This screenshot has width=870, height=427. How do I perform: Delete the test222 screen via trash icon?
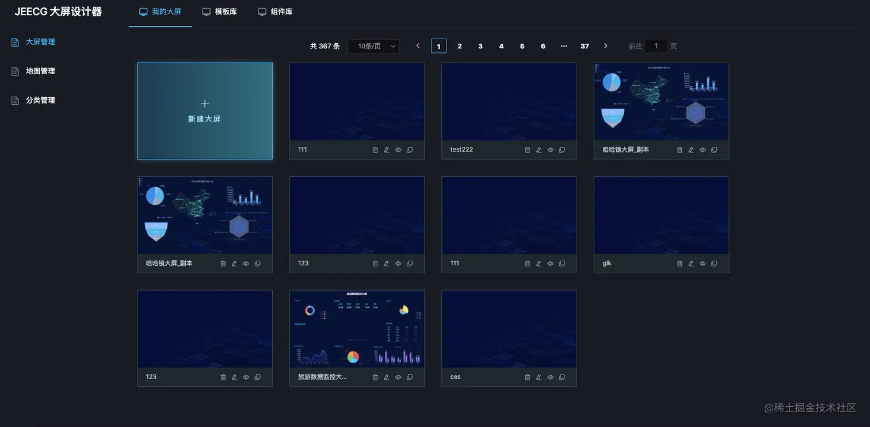tap(528, 150)
